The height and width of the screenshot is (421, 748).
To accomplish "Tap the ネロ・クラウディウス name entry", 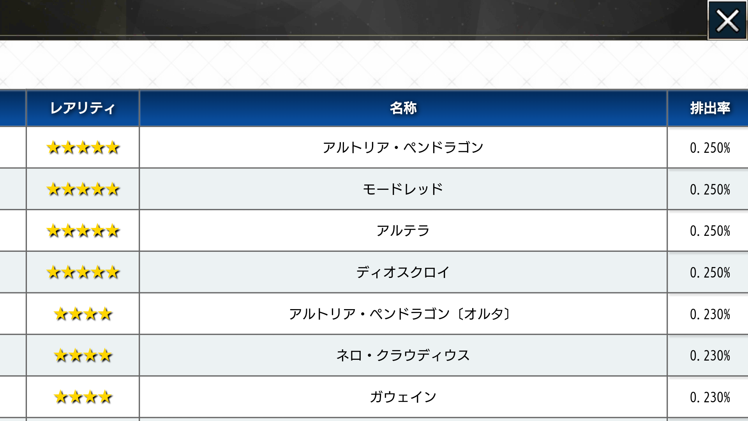I will [403, 356].
